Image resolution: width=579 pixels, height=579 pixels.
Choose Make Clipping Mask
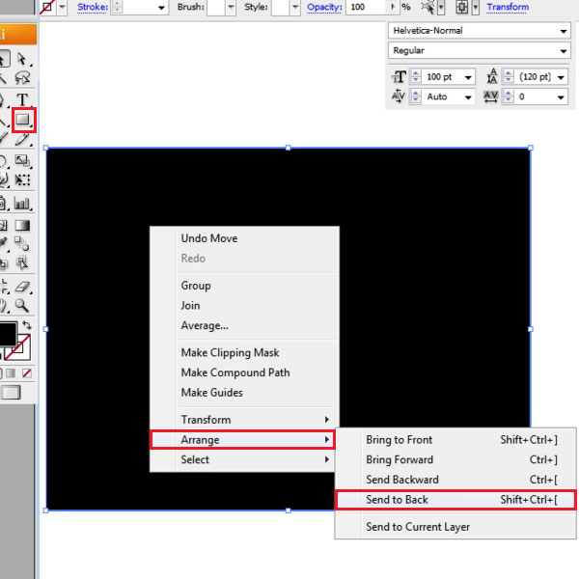pos(244,352)
